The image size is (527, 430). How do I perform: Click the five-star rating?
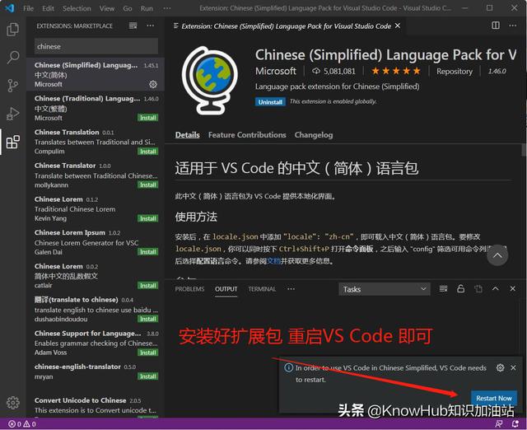(396, 71)
